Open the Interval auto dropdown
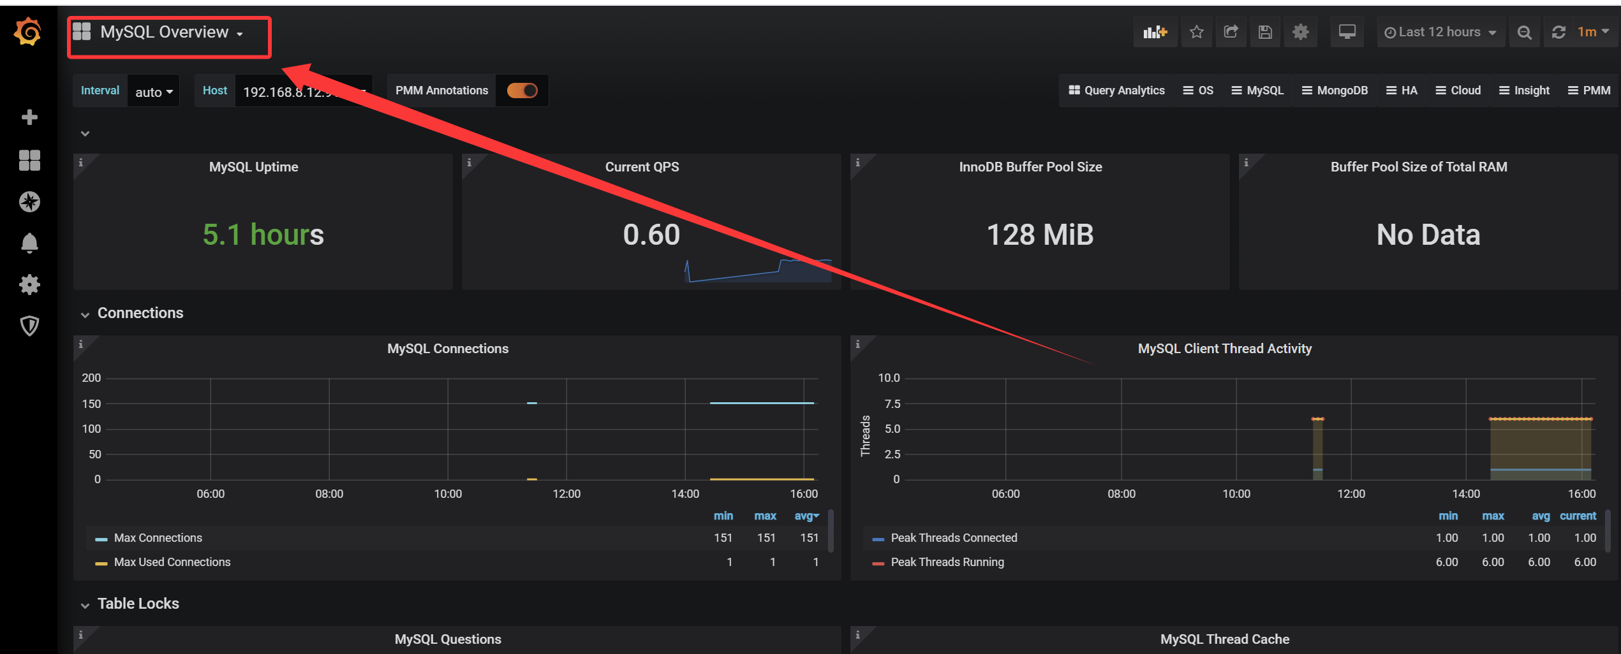 coord(154,91)
